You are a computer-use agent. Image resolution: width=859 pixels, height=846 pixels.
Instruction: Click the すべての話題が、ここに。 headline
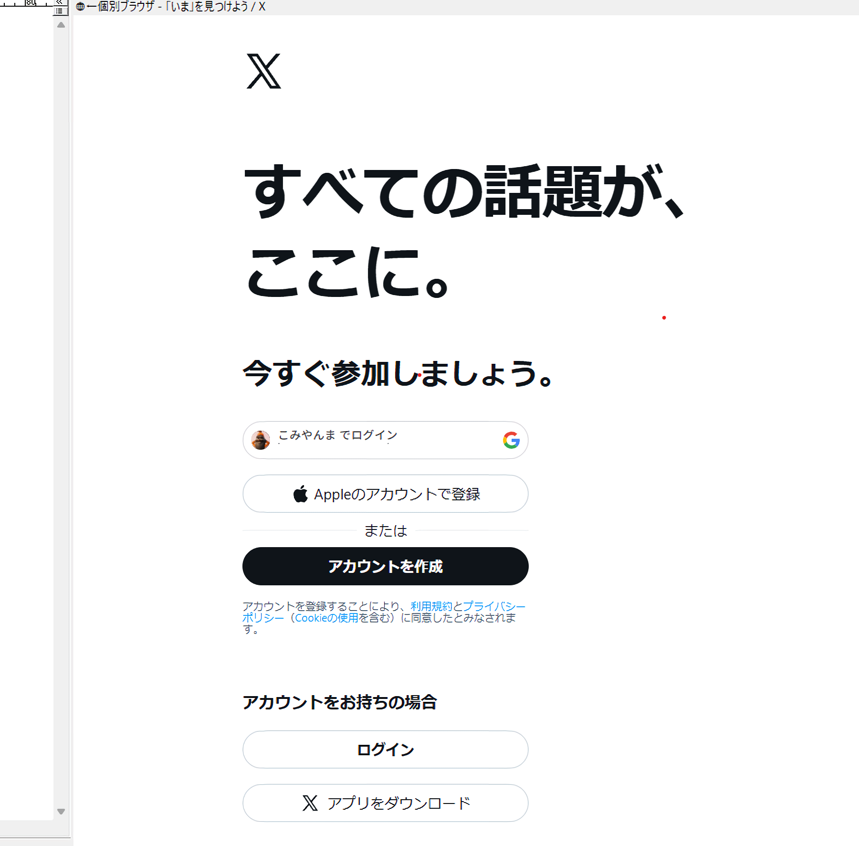tap(463, 232)
